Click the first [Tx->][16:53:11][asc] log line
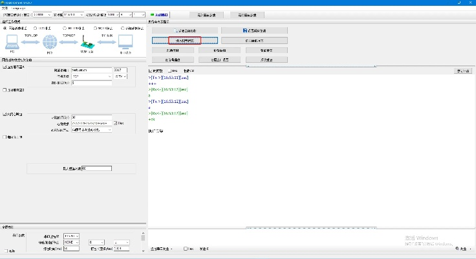Viewport: 476px width, 259px height. tap(169, 78)
